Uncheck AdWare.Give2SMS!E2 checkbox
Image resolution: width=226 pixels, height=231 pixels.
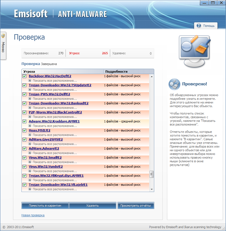25,139
